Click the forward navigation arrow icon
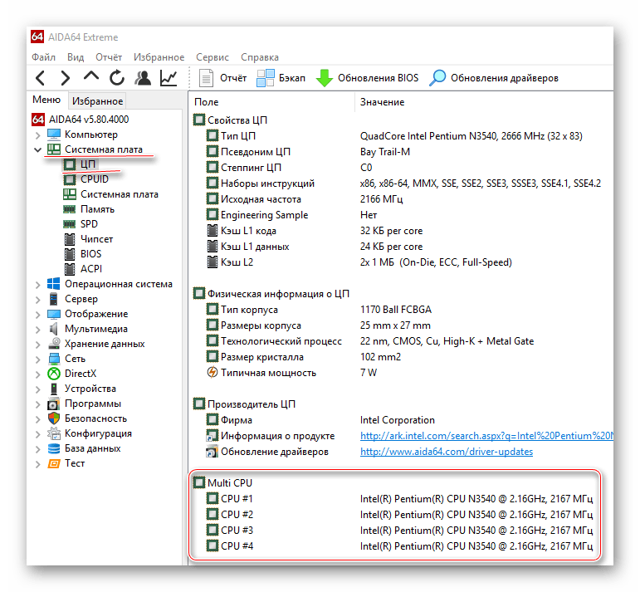 point(66,77)
